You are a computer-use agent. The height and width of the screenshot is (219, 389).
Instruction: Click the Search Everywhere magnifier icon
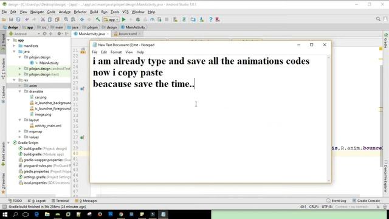(x=378, y=19)
